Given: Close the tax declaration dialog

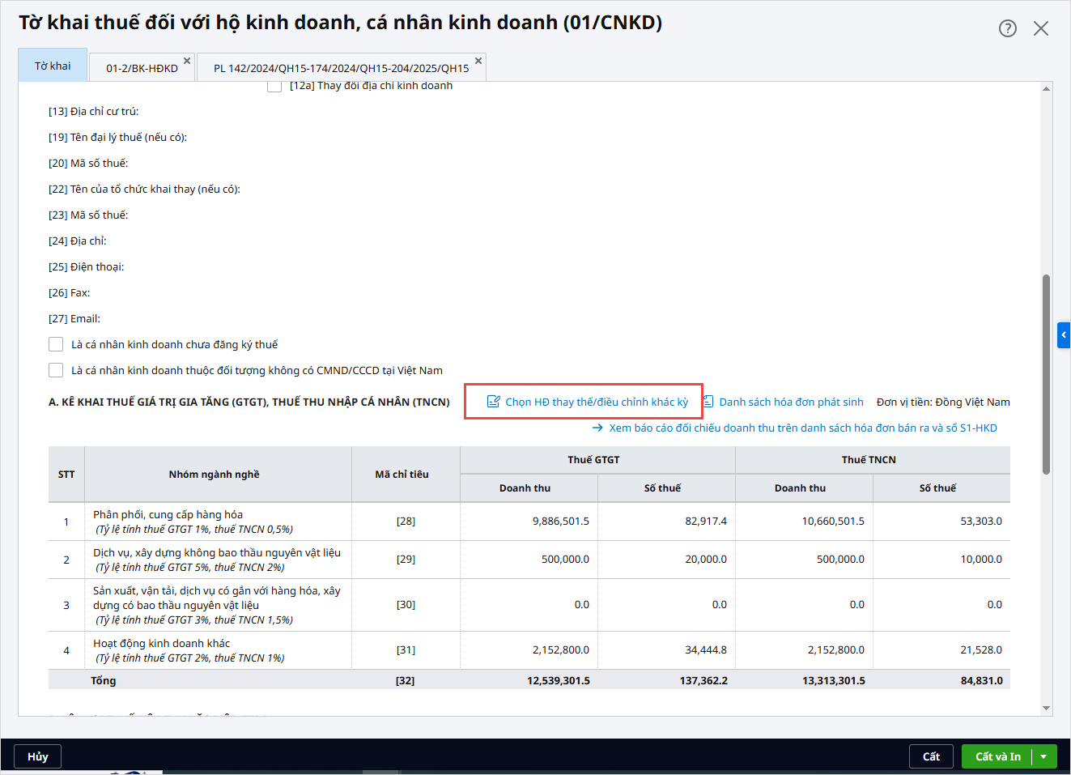Looking at the screenshot, I should click(x=1041, y=28).
